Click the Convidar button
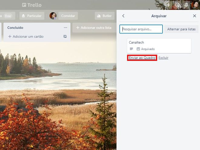This screenshot has width=200, height=150. (x=68, y=16)
